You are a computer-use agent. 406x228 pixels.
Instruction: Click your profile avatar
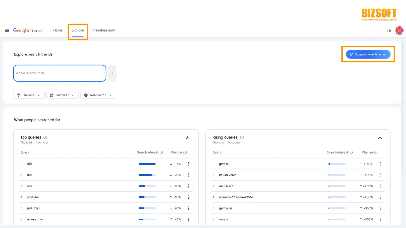point(399,30)
